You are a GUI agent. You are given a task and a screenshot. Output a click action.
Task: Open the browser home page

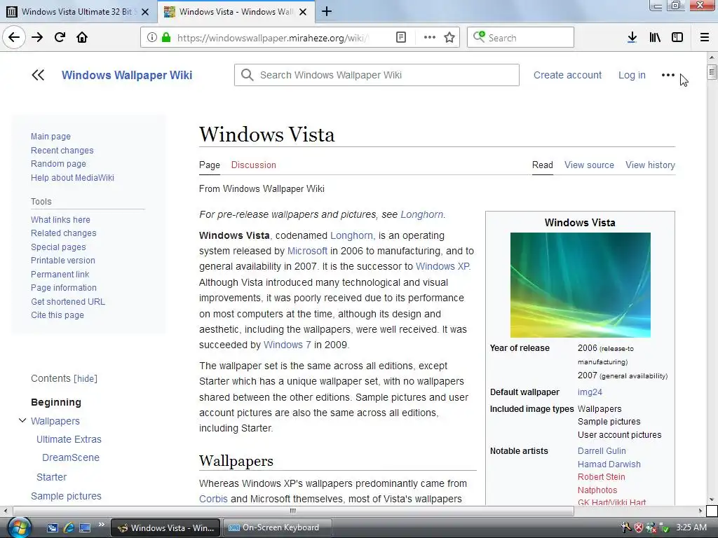82,37
